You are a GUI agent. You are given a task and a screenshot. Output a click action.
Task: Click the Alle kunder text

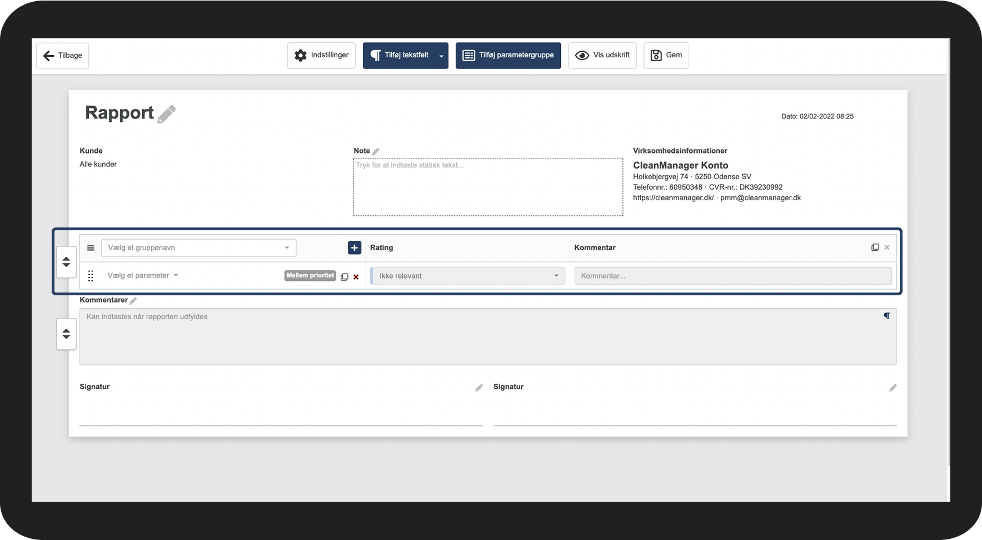tap(98, 164)
